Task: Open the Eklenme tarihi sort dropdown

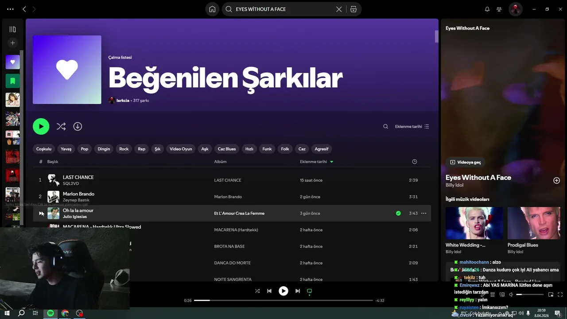Action: (x=412, y=126)
